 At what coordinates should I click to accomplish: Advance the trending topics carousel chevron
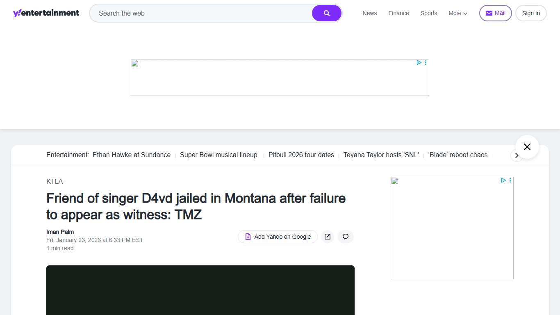tap(517, 155)
